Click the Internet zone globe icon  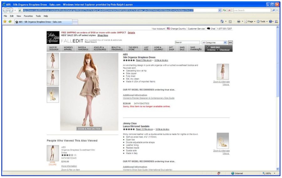coord(233,173)
